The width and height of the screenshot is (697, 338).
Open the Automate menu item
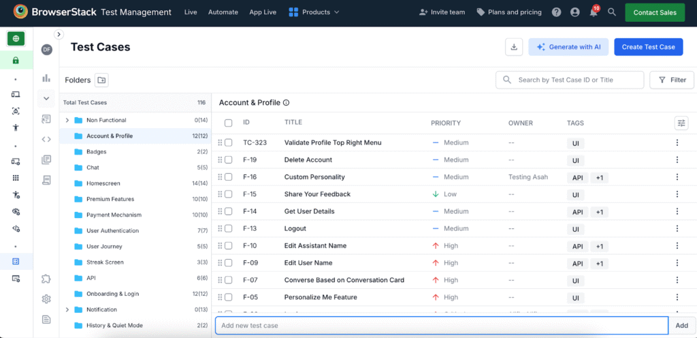[223, 12]
